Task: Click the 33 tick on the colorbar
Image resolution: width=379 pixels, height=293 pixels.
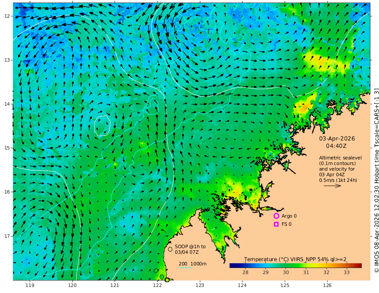Action: pyautogui.click(x=347, y=272)
